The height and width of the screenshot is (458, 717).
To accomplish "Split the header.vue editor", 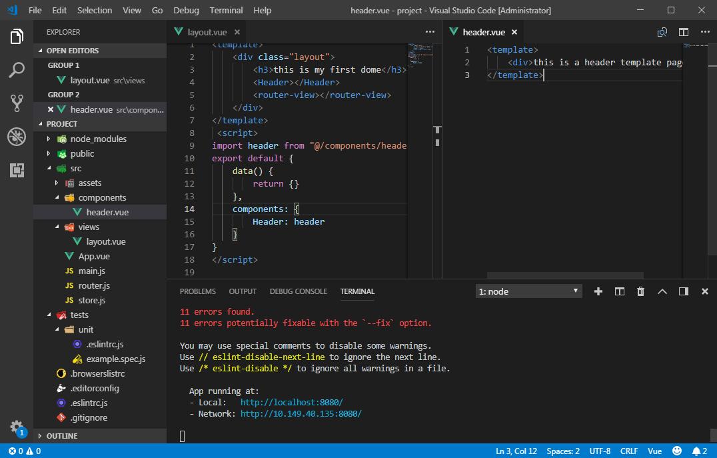I will coord(683,32).
